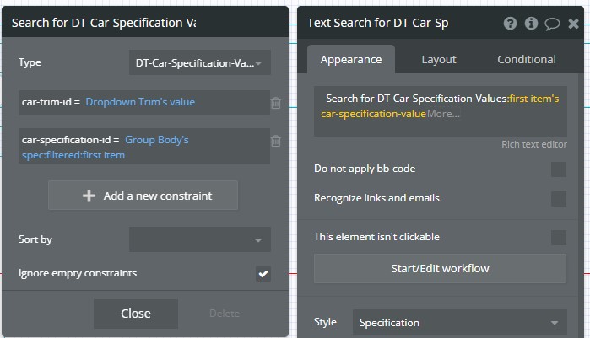Image resolution: width=590 pixels, height=338 pixels.
Task: Open the Type dropdown DT-Car-Specification-Va...
Action: coord(200,62)
